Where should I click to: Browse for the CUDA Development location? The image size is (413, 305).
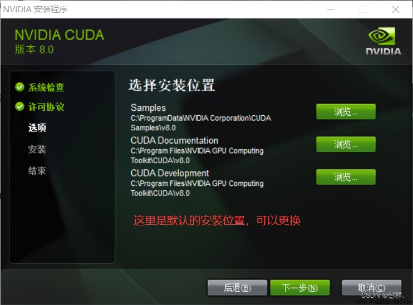(346, 177)
